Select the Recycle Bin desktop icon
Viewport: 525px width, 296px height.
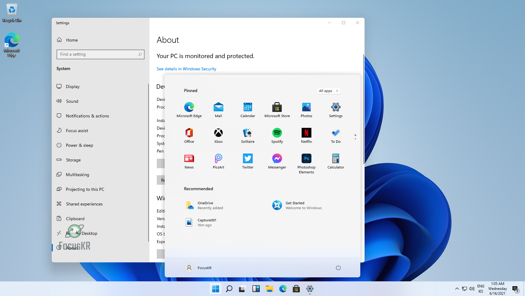click(x=12, y=13)
